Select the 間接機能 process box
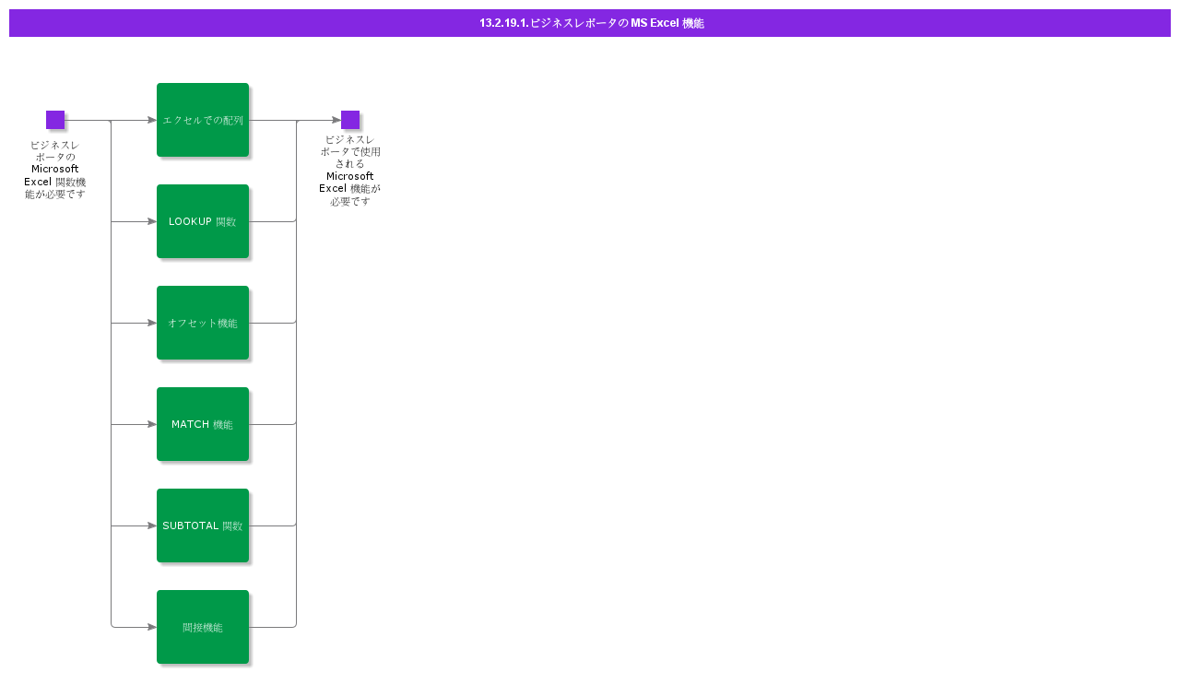Viewport: 1180px width, 673px height. point(203,627)
